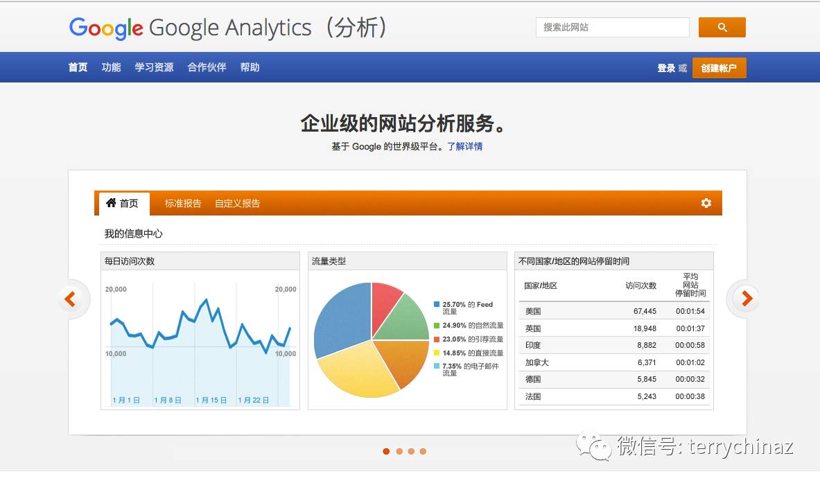This screenshot has width=820, height=485.
Task: Focus the 搜索此网站 search field
Action: point(612,27)
